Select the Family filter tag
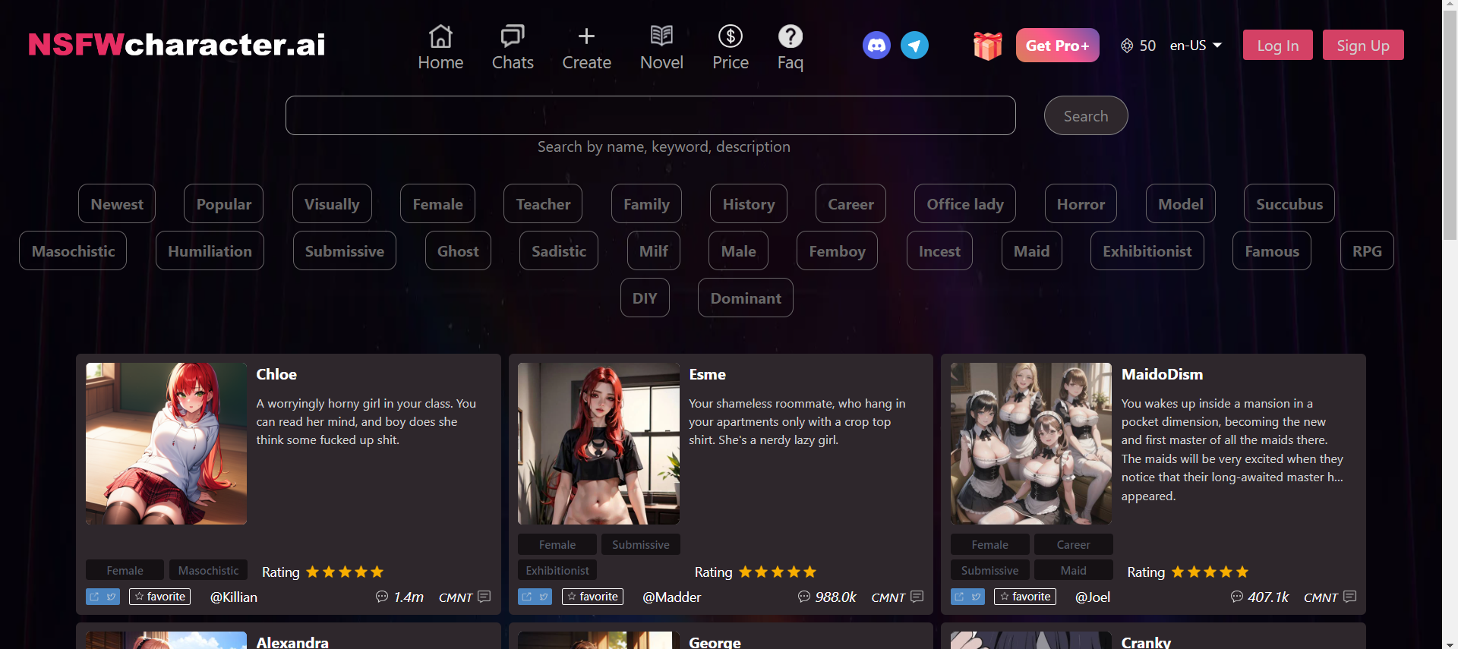 (646, 203)
